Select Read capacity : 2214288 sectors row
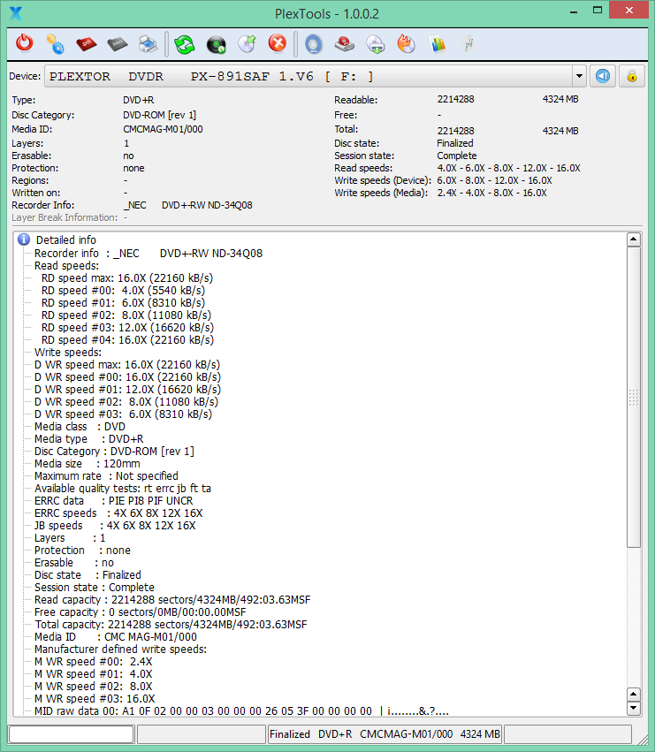This screenshot has width=655, height=752. pos(172,600)
